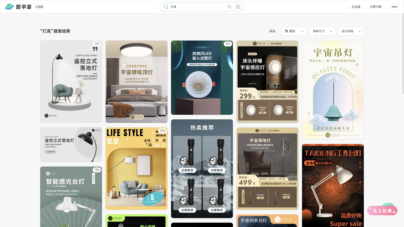This screenshot has height=227, width=404.
Task: Open the 床头伴睡宇宙感应灯 template
Action: pos(267,82)
